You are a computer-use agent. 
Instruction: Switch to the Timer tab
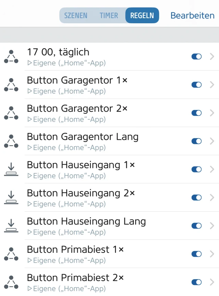coord(109,15)
